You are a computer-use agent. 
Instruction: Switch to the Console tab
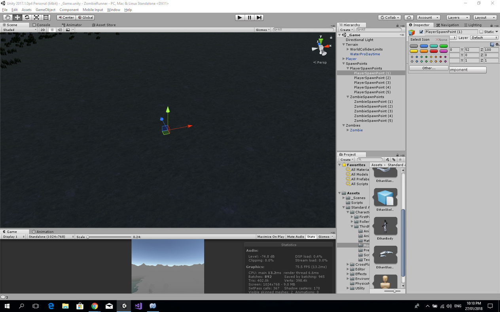pos(42,25)
